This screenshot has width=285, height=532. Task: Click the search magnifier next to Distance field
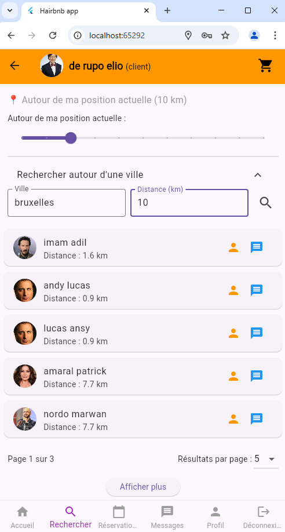(266, 203)
